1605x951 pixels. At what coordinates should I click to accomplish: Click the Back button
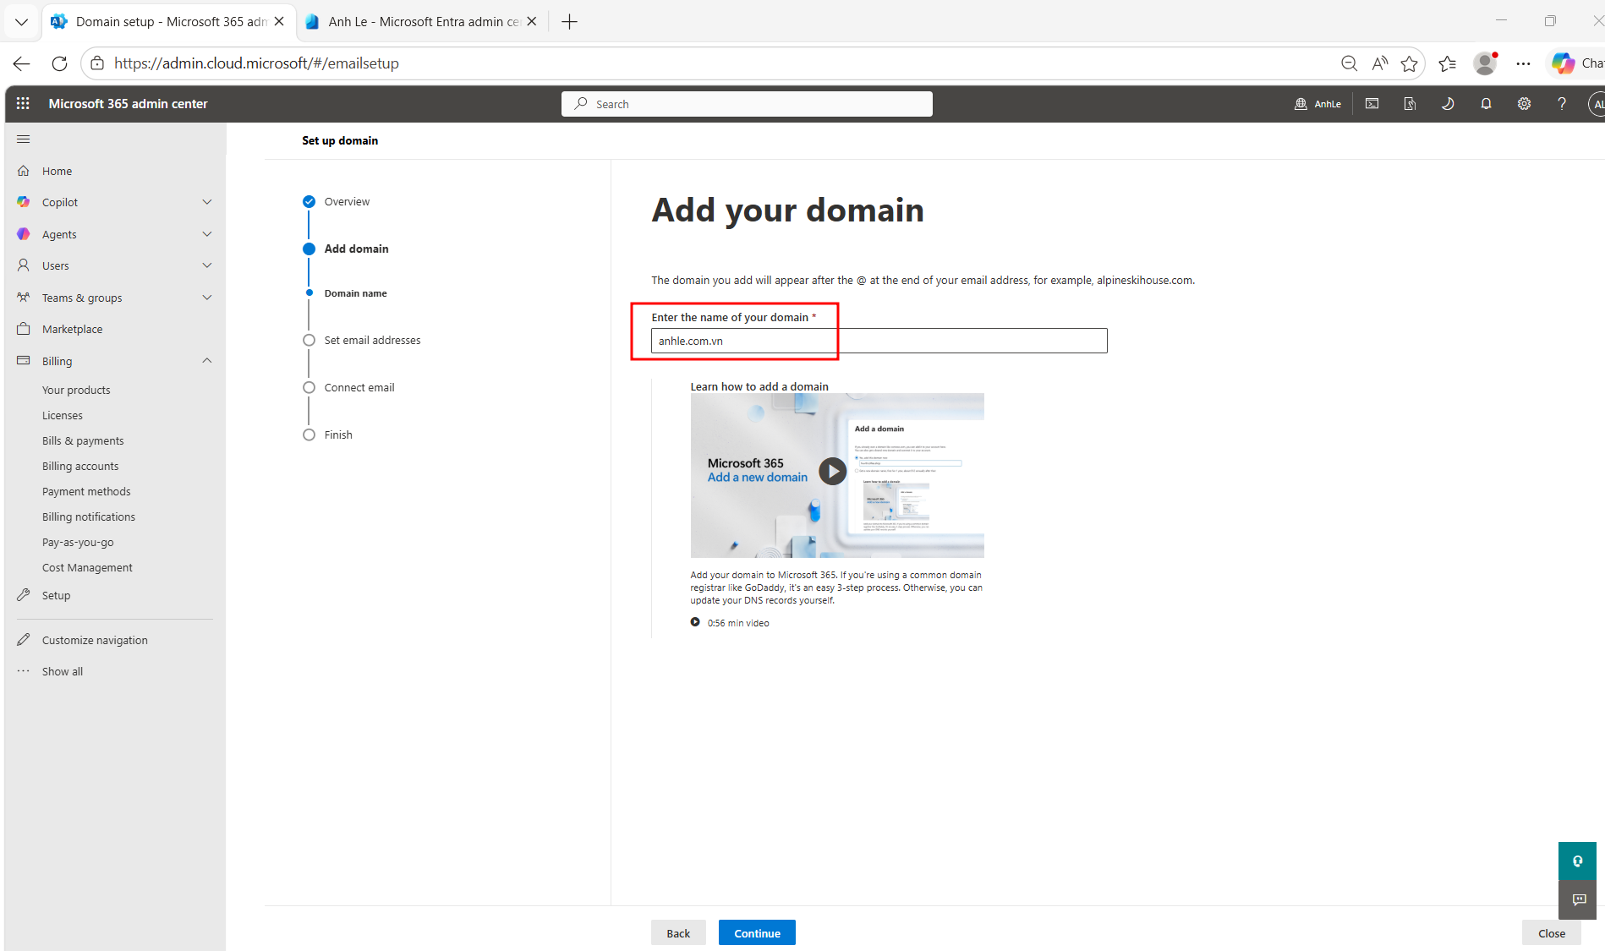click(x=678, y=933)
